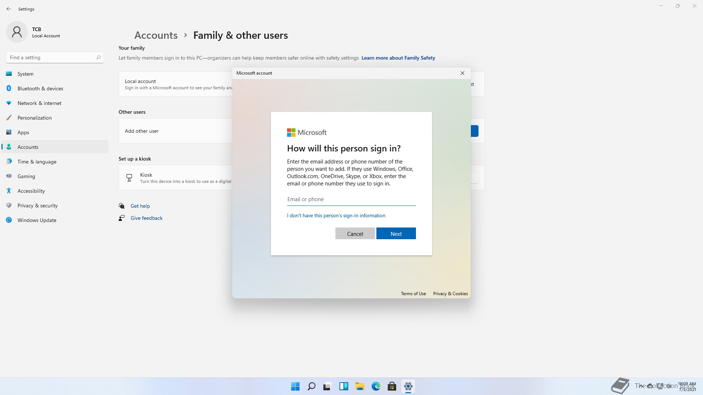This screenshot has height=395, width=703.
Task: Click I don't have this person's sign-in information
Action: (x=336, y=215)
